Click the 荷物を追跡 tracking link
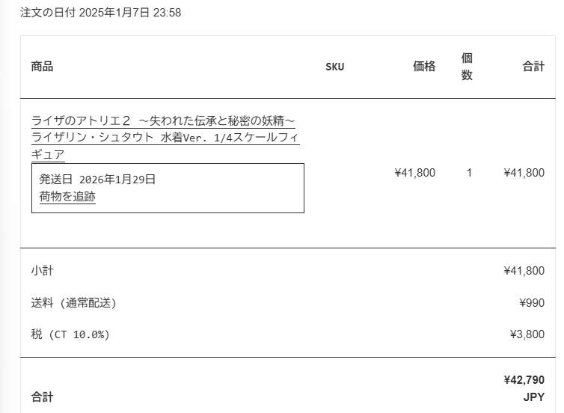The height and width of the screenshot is (413, 564). pos(67,197)
